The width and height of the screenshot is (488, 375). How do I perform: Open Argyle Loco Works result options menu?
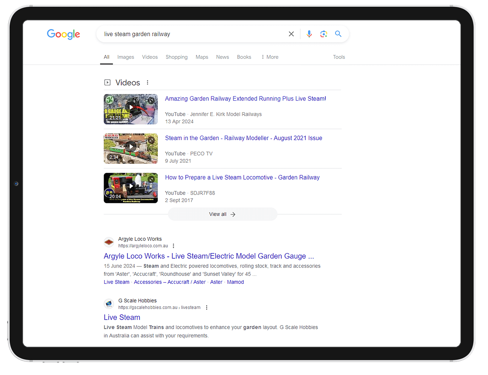pos(173,246)
